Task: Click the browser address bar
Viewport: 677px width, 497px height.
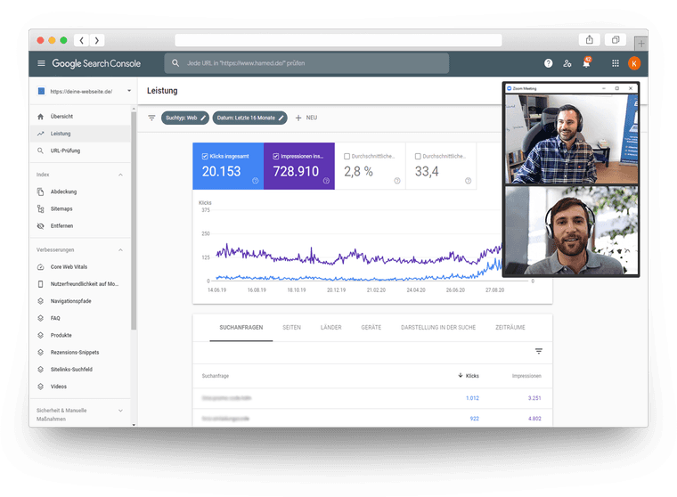Action: [338, 40]
